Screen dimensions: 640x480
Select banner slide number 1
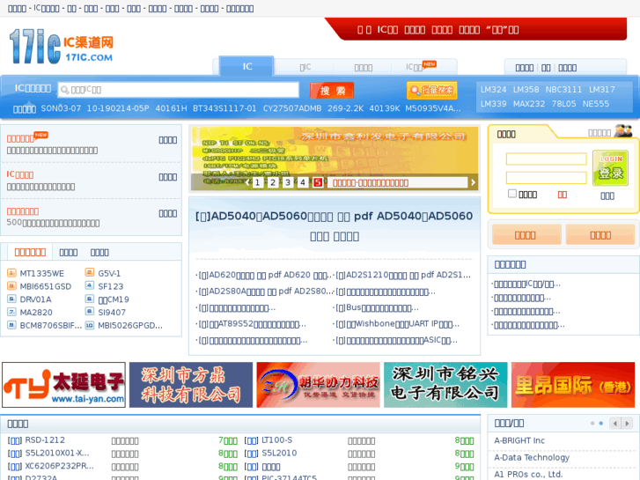tap(257, 182)
